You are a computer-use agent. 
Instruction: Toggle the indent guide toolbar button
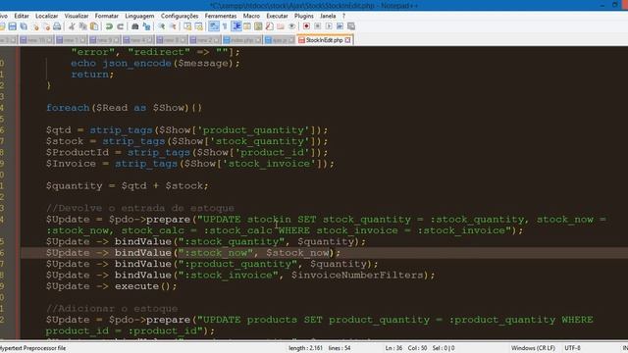pos(236,26)
